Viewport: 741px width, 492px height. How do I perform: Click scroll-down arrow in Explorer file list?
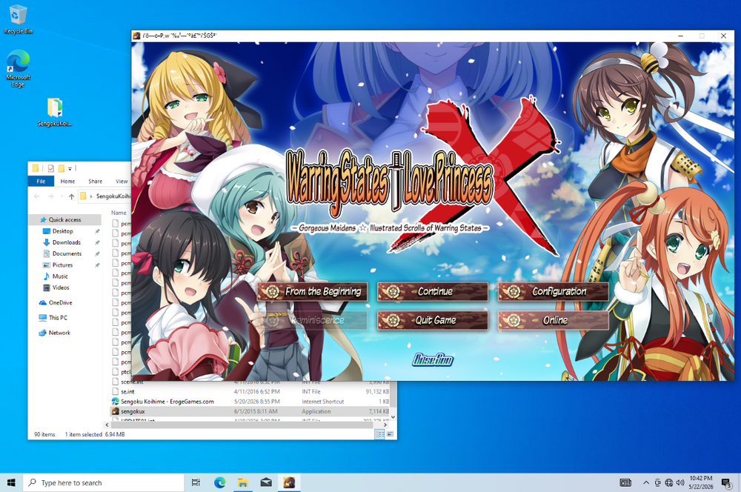[393, 418]
